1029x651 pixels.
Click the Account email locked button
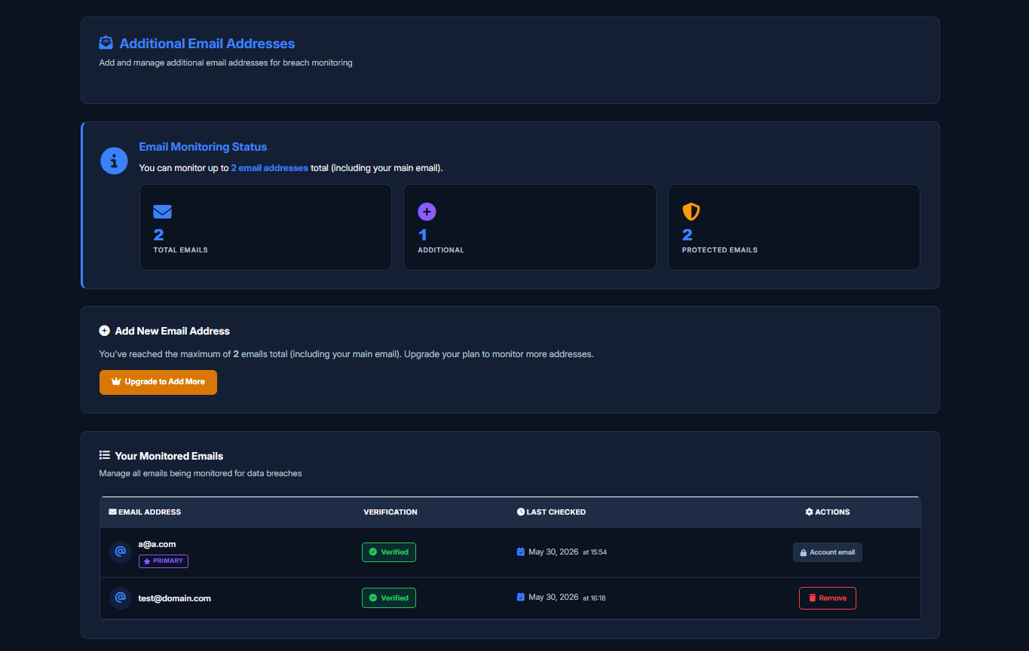point(827,552)
